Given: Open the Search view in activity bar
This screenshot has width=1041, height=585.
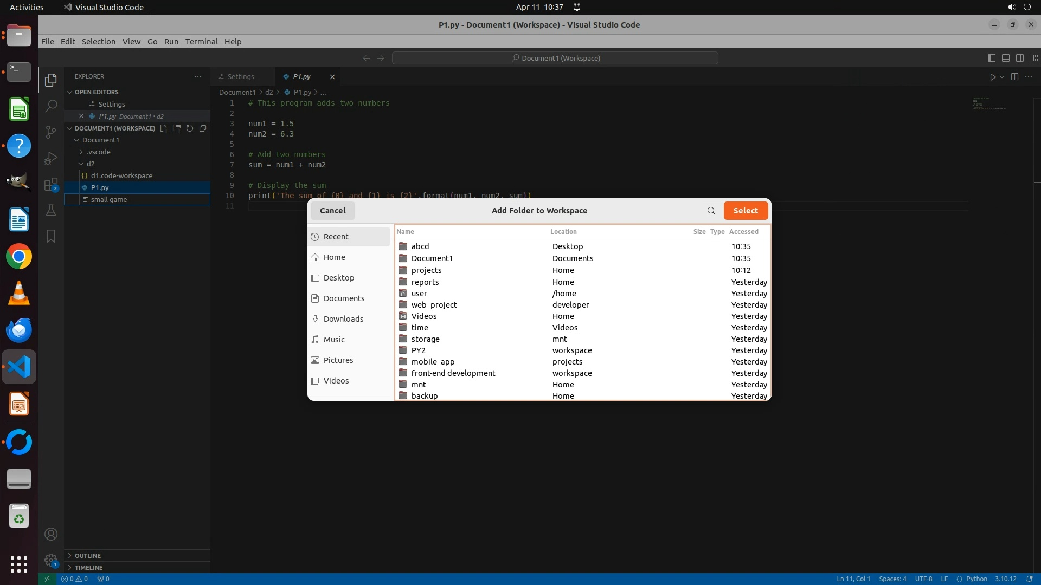Looking at the screenshot, I should coord(51,106).
